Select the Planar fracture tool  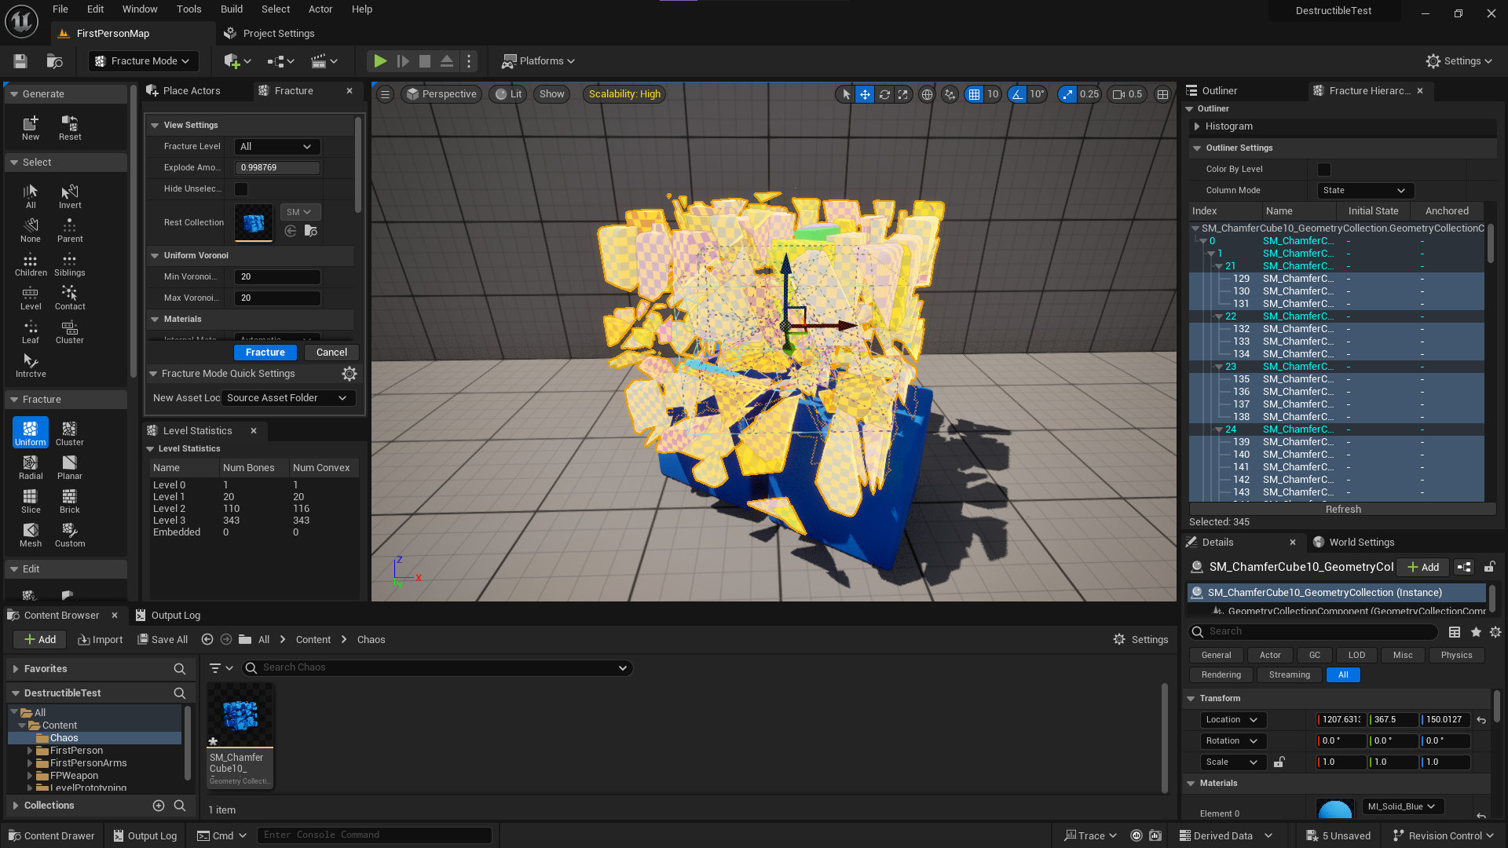click(69, 466)
